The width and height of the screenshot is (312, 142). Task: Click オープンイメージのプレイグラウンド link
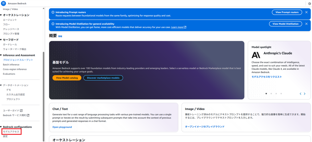coord(205,126)
